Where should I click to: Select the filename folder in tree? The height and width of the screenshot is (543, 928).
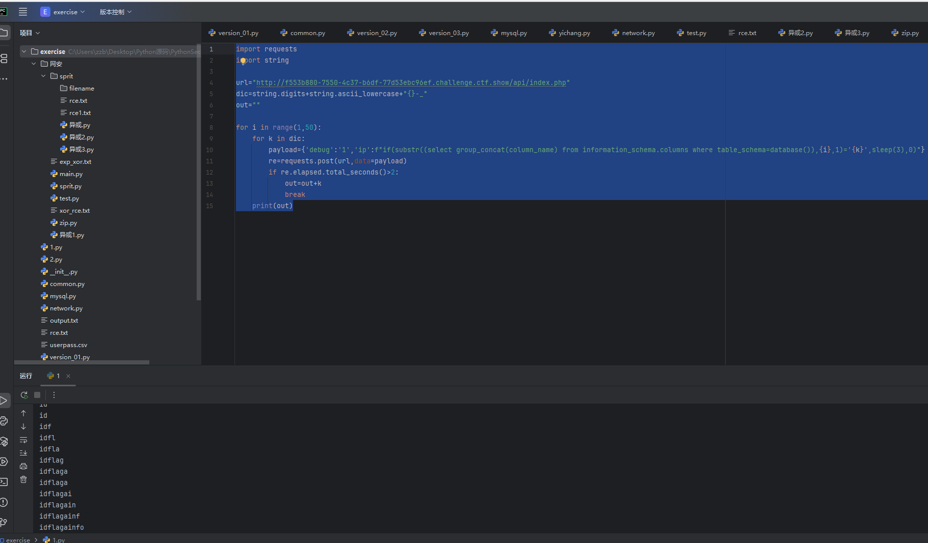(77, 88)
